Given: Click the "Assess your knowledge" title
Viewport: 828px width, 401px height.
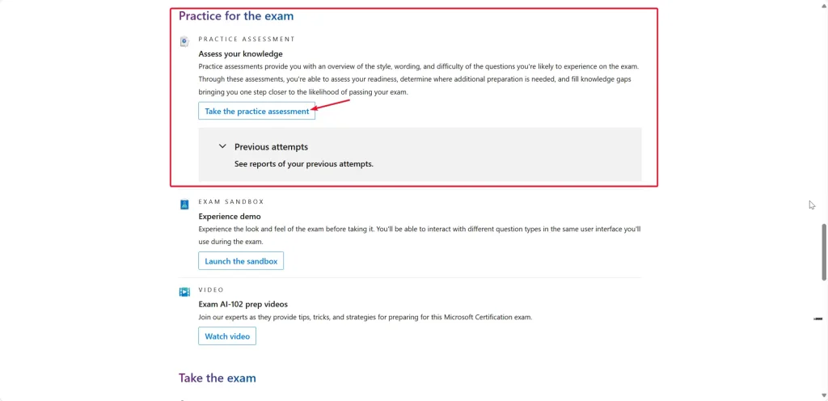Looking at the screenshot, I should 240,54.
